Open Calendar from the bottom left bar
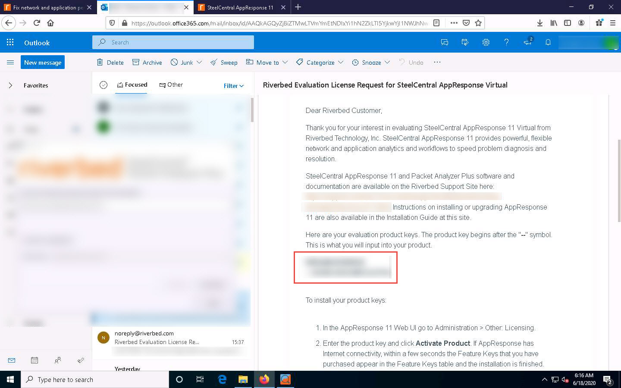The height and width of the screenshot is (388, 621). click(34, 360)
